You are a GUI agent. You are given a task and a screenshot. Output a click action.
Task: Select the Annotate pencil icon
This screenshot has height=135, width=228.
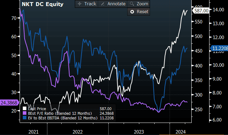tap(103, 4)
